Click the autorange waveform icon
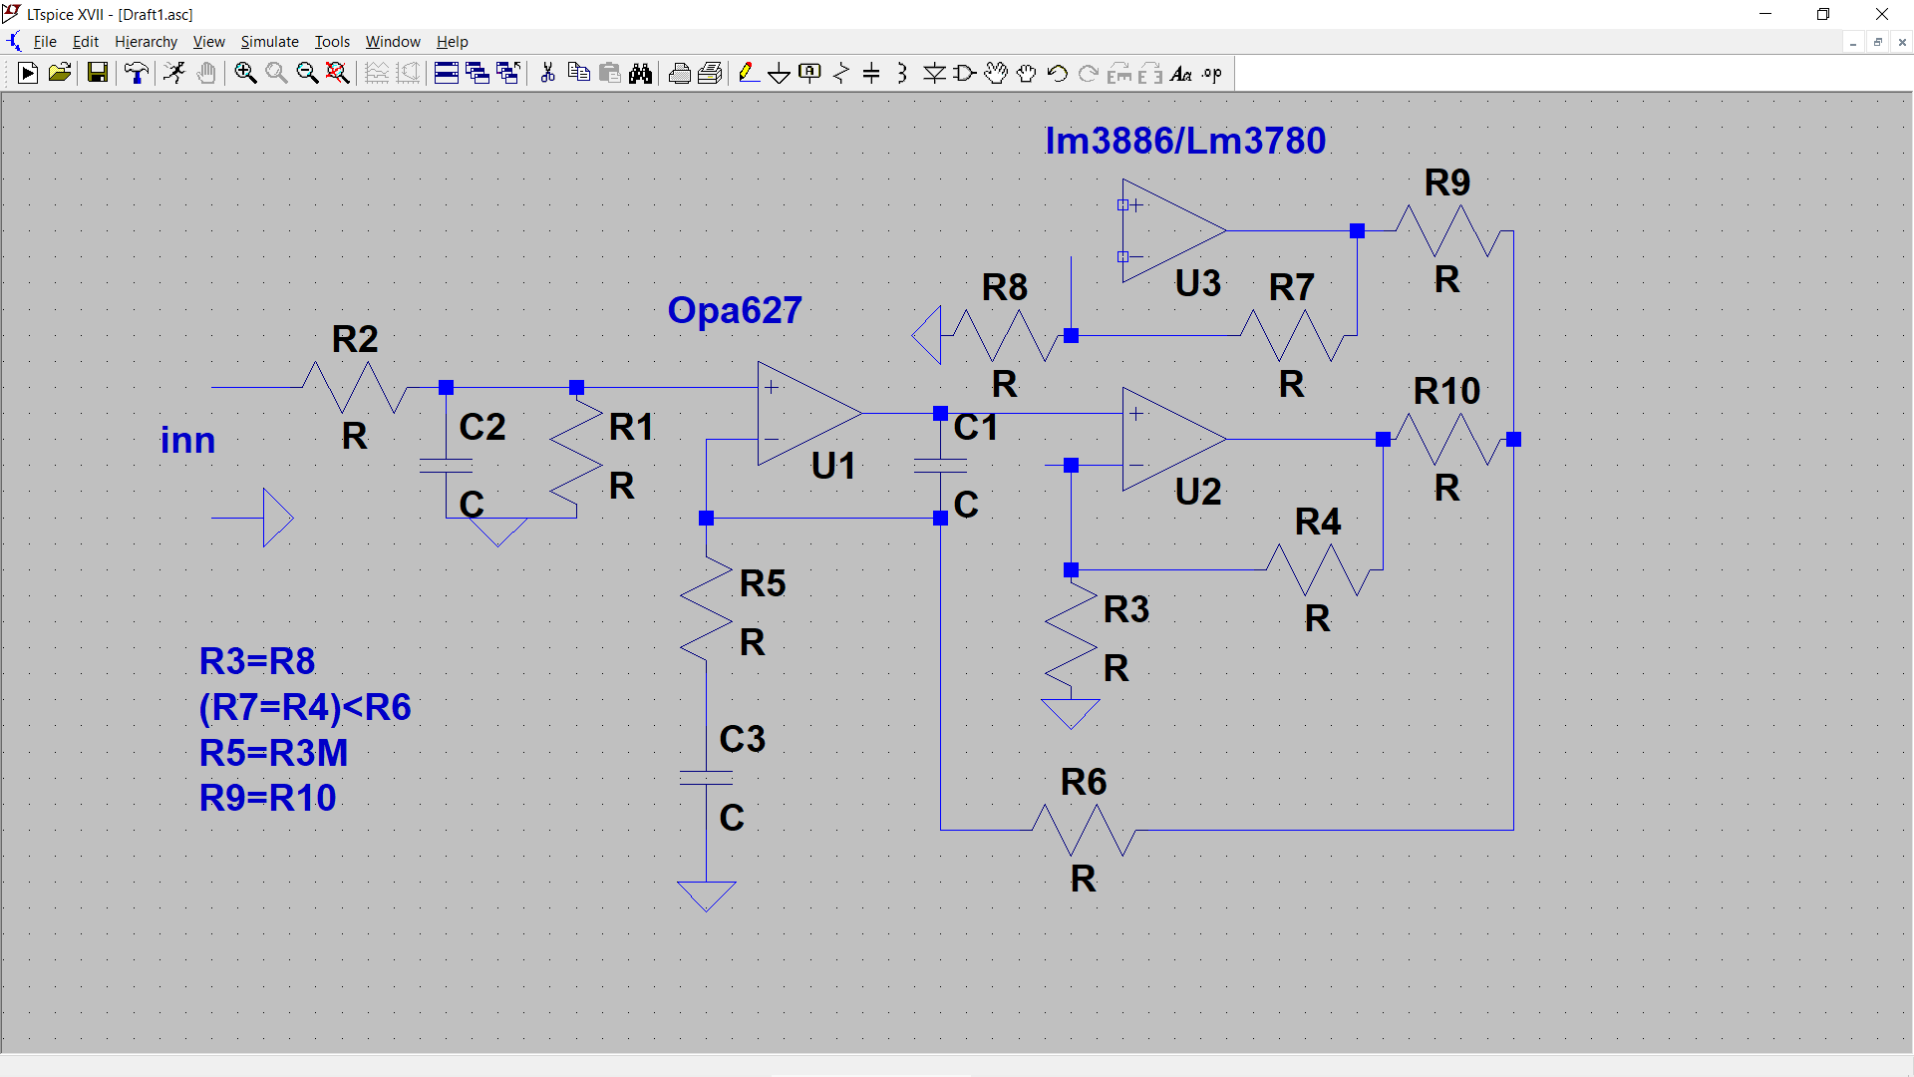 tap(377, 73)
